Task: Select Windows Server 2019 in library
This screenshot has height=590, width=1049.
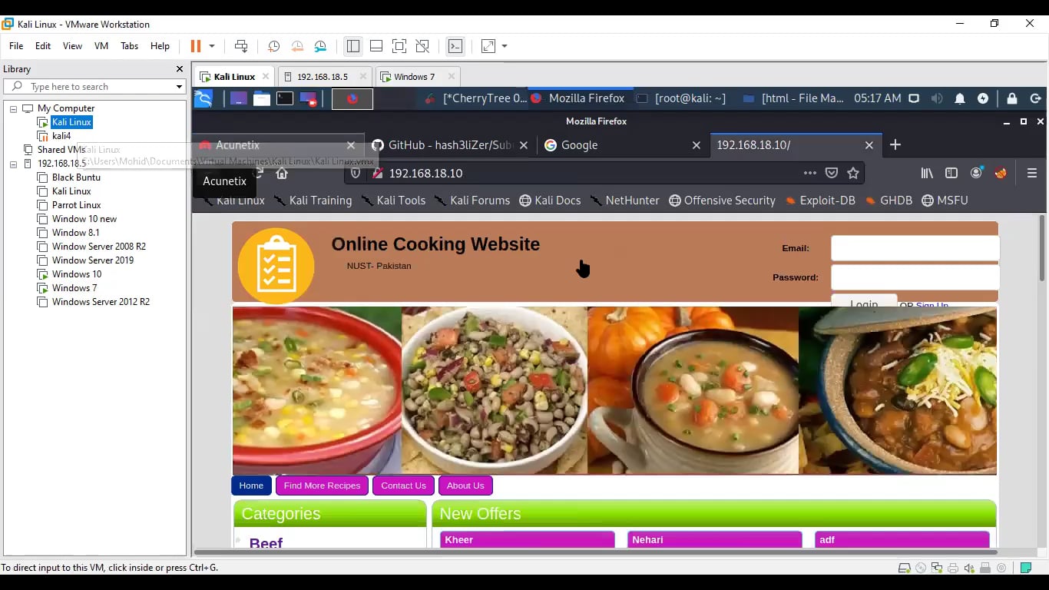Action: tap(93, 260)
